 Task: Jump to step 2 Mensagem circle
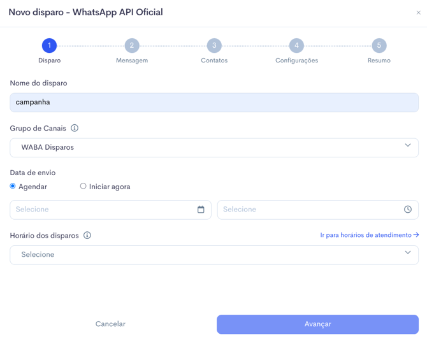click(132, 45)
